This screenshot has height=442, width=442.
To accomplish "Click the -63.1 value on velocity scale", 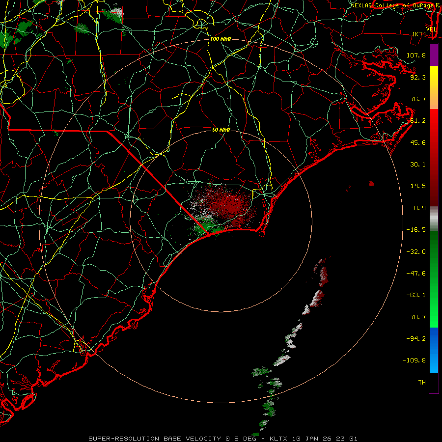I will pos(416,295).
